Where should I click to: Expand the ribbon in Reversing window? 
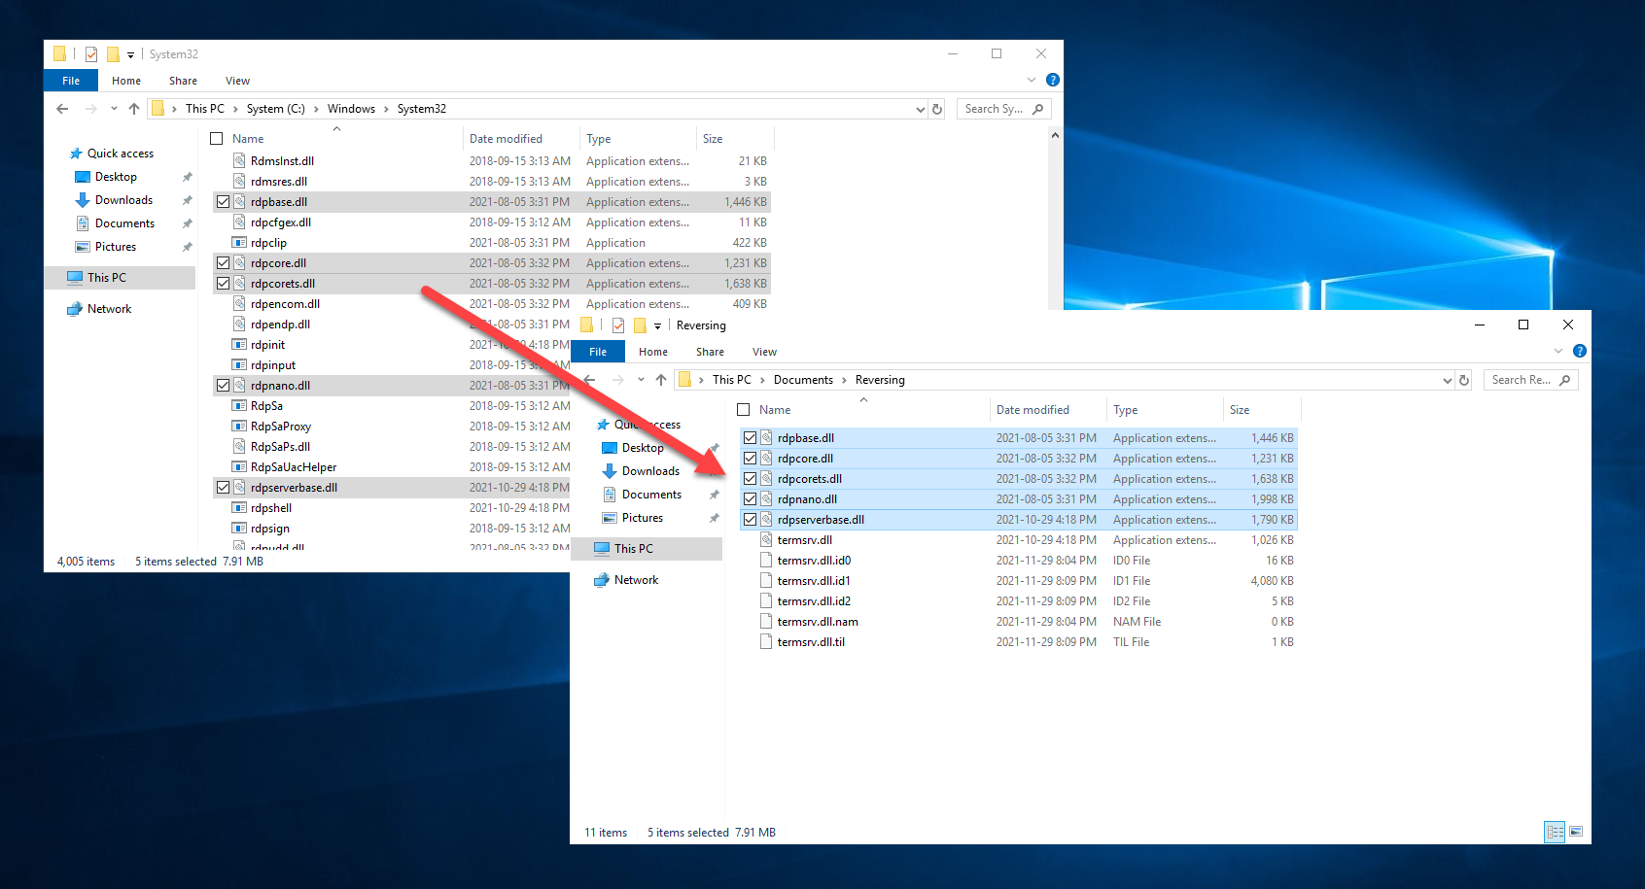pyautogui.click(x=1558, y=352)
